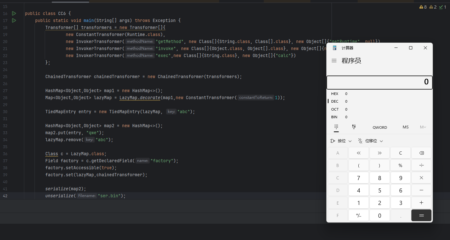
Task: Maximize the 计算器 Calculator window
Action: pos(411,48)
